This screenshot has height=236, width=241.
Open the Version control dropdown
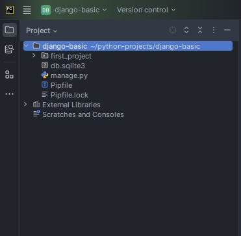click(x=146, y=10)
